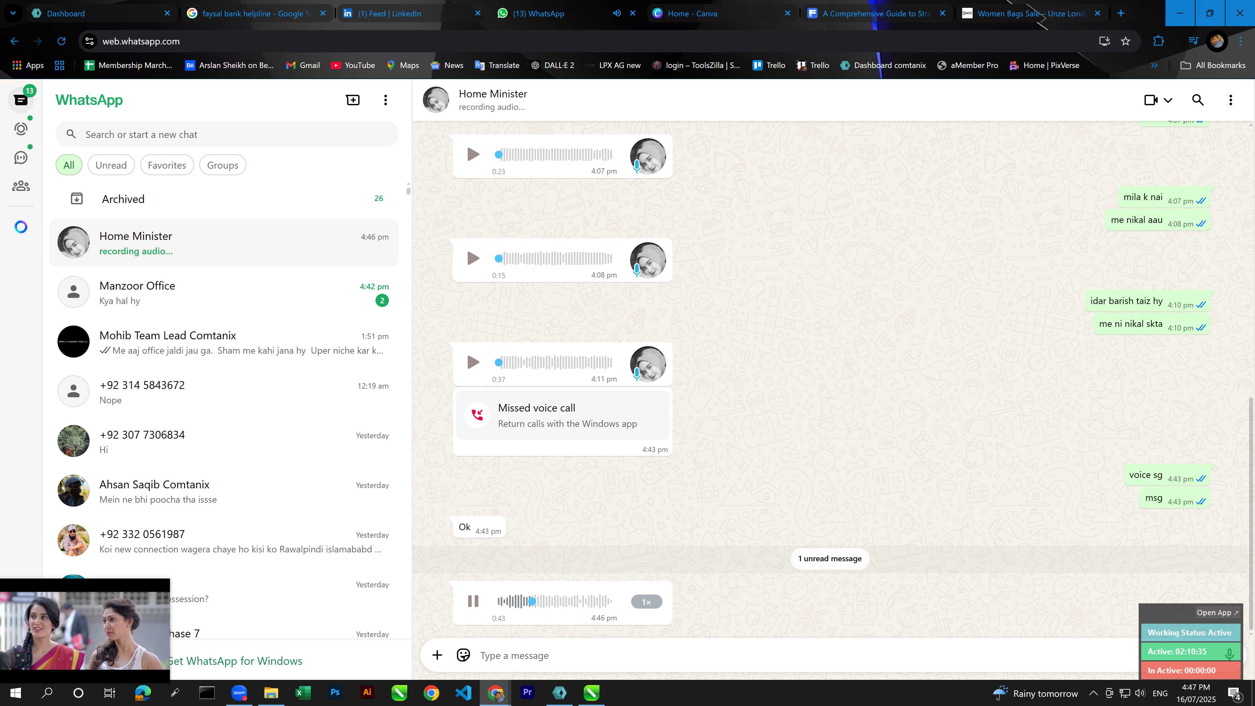Show hidden system tray icons
This screenshot has width=1255, height=706.
tap(1093, 693)
